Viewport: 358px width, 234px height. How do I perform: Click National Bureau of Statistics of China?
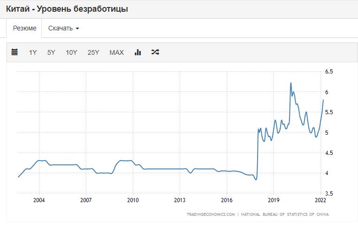[x=285, y=214]
